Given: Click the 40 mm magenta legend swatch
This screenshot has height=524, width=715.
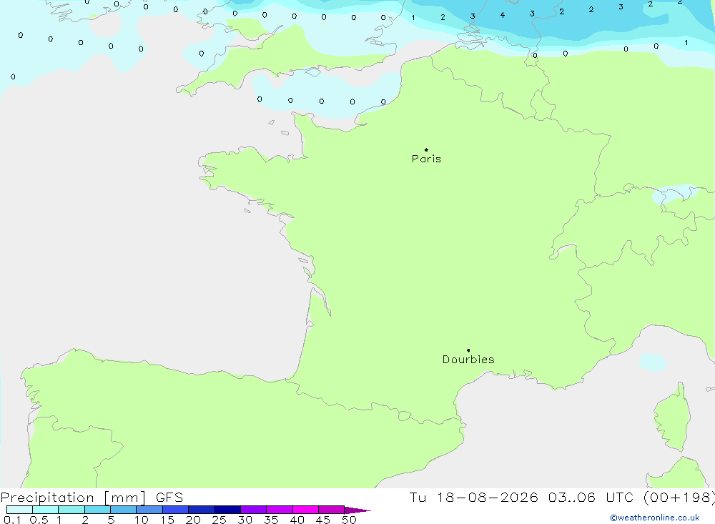Looking at the screenshot, I should coord(305,510).
